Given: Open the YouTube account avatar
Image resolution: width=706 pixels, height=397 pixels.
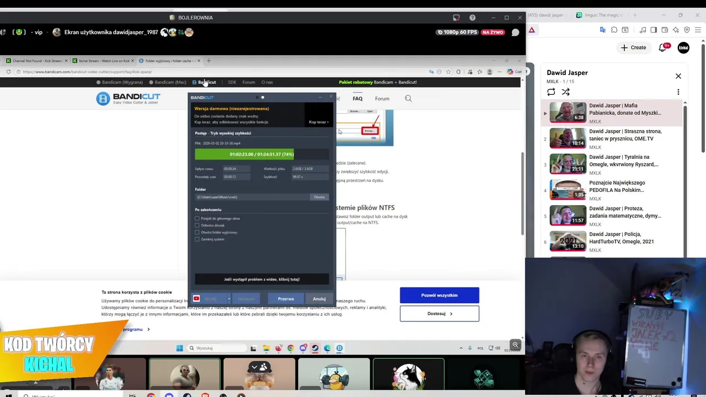Looking at the screenshot, I should [683, 47].
